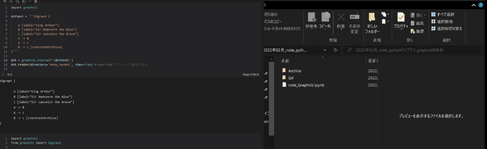Run cell and below in the notebook toolbar

[x=18, y=1]
